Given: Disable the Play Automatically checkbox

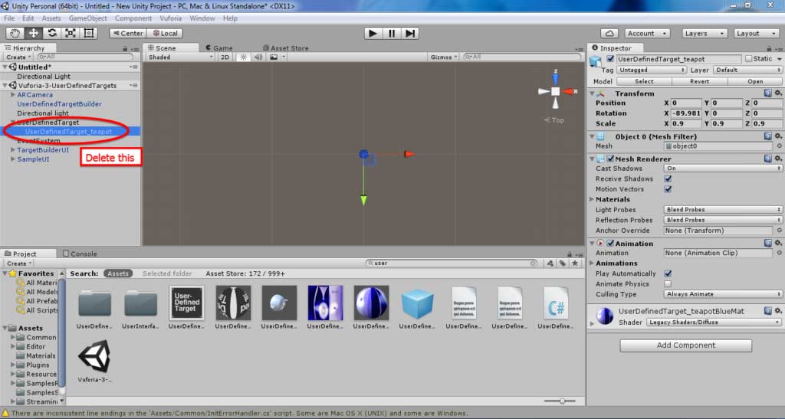Looking at the screenshot, I should 668,273.
